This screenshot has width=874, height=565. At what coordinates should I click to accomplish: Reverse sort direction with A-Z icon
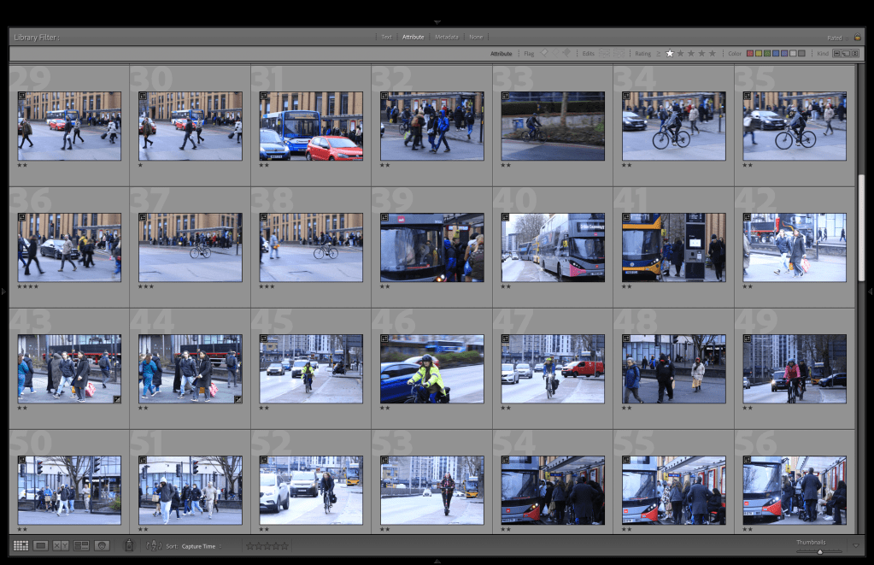[153, 545]
